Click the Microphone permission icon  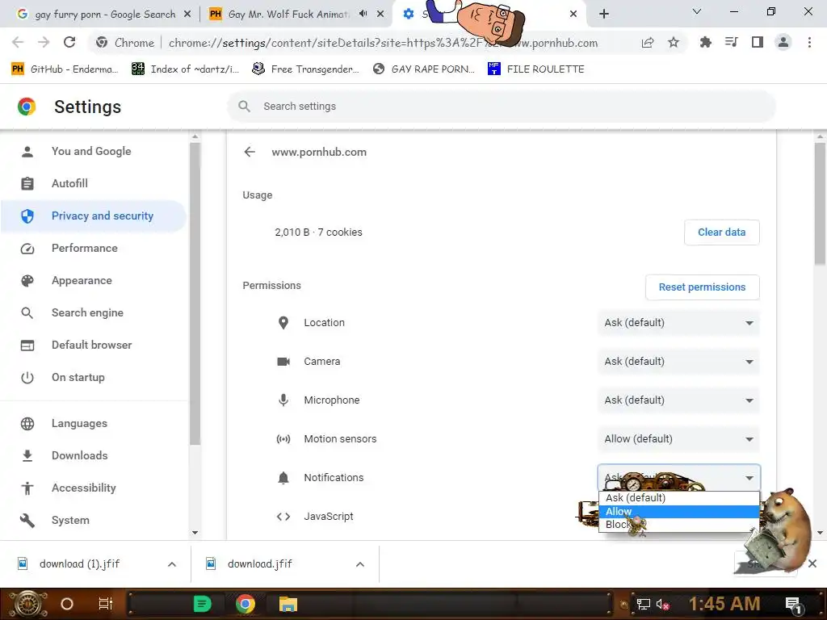[283, 400]
